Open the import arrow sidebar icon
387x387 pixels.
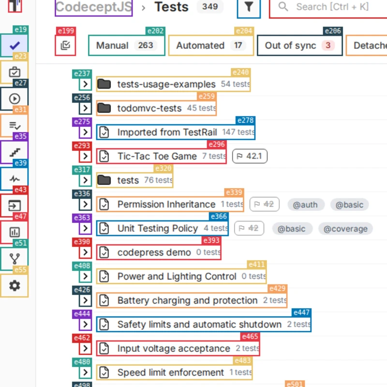pos(15,205)
